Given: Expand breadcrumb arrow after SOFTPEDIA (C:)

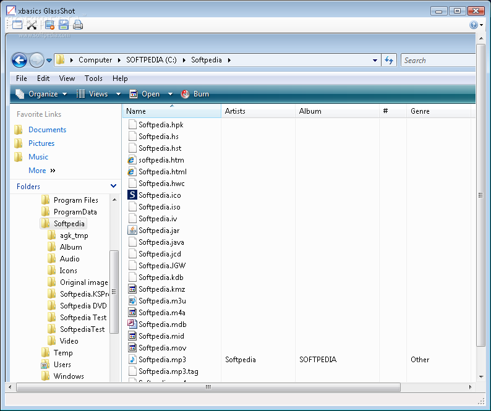Looking at the screenshot, I should [x=184, y=60].
